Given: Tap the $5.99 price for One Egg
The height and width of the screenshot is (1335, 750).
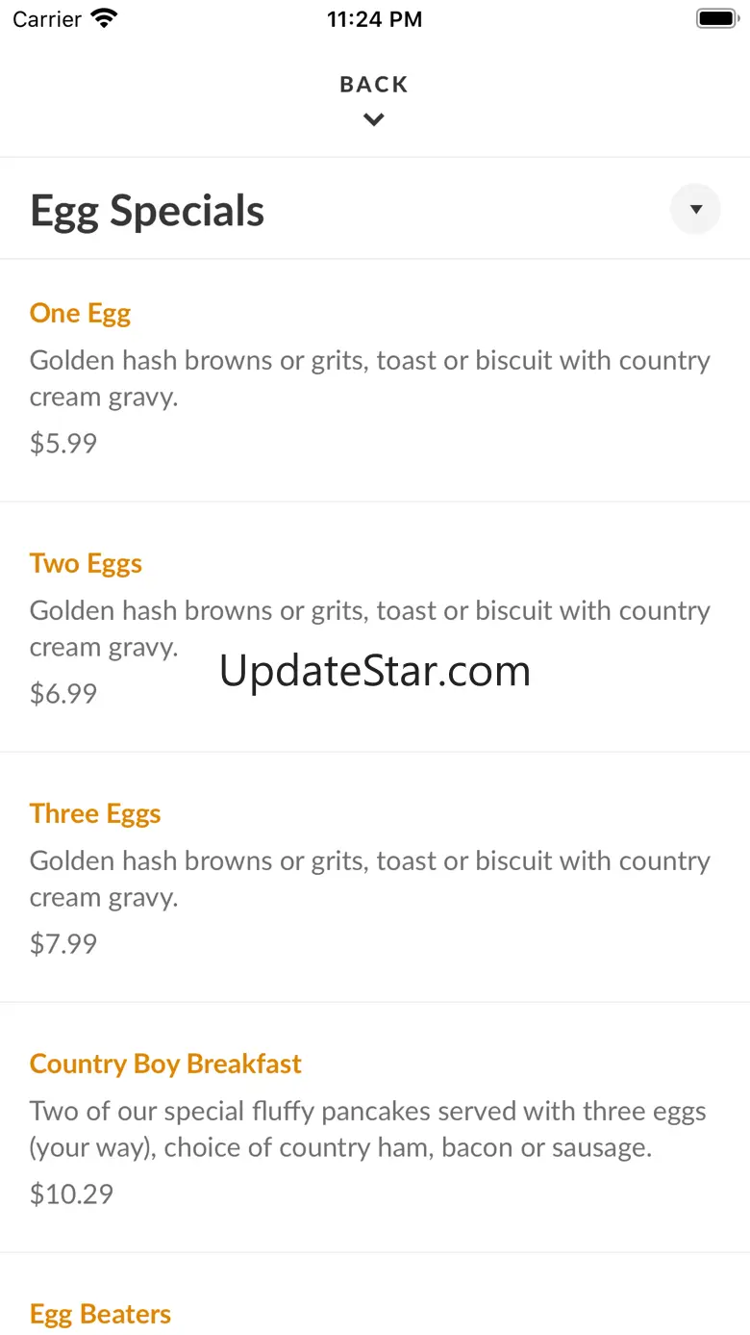Looking at the screenshot, I should click(x=63, y=444).
